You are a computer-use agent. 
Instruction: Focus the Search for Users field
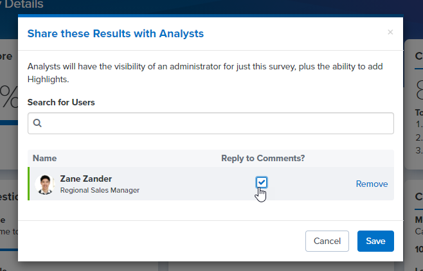coord(211,123)
